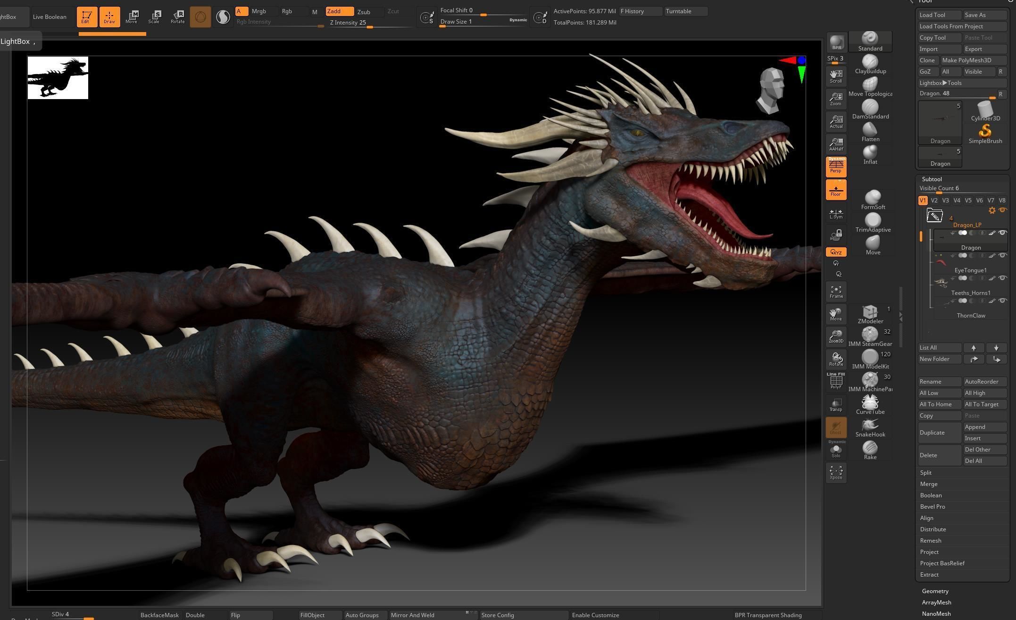This screenshot has width=1016, height=620.
Task: Select the Flatten brush
Action: tap(870, 132)
